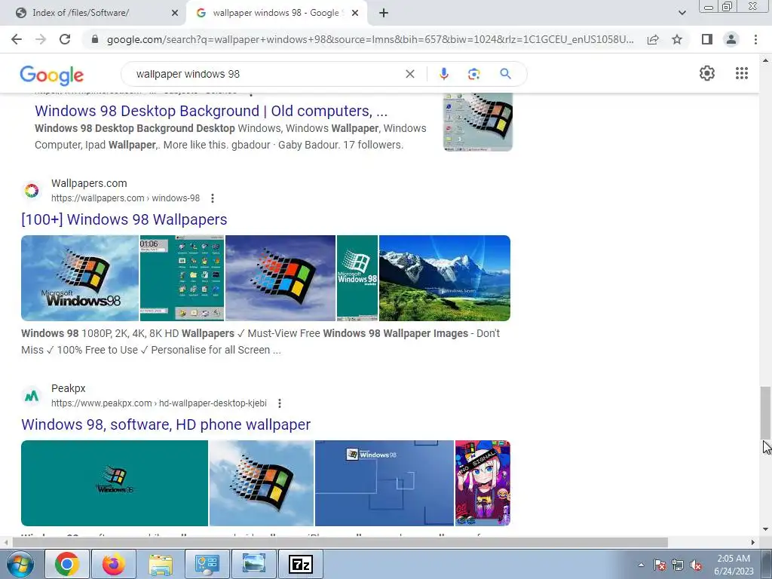Click the peakpx.com hd-wallpaper-desktop-kjebi URL
772x579 pixels.
pyautogui.click(x=159, y=403)
